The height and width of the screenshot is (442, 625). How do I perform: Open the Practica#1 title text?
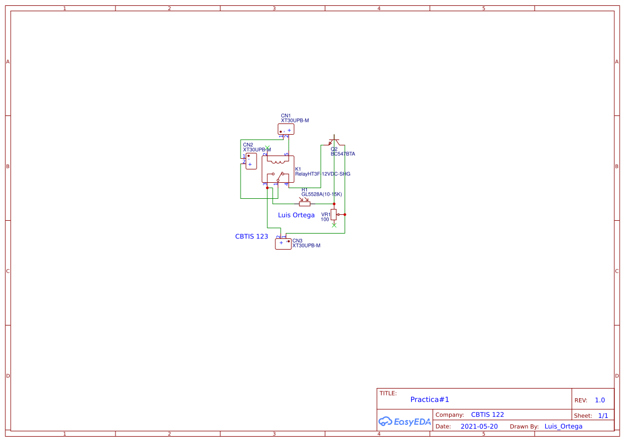(x=429, y=399)
